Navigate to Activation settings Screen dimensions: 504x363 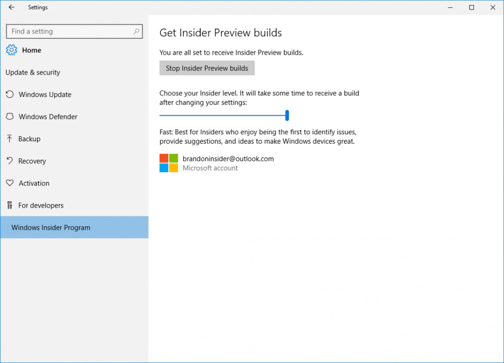tap(34, 183)
